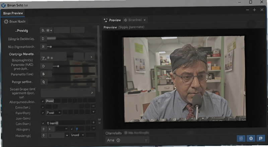Click the Previdg label
The image size is (268, 147).
click(x=21, y=30)
